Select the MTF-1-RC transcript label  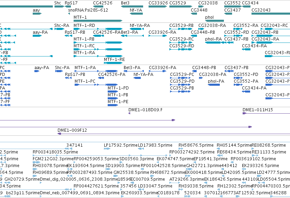tap(84, 46)
